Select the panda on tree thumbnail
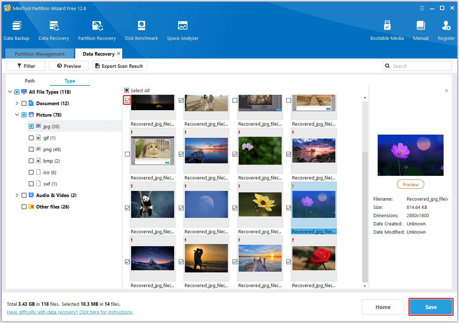Screen dimensions: 459x323 click(153, 205)
